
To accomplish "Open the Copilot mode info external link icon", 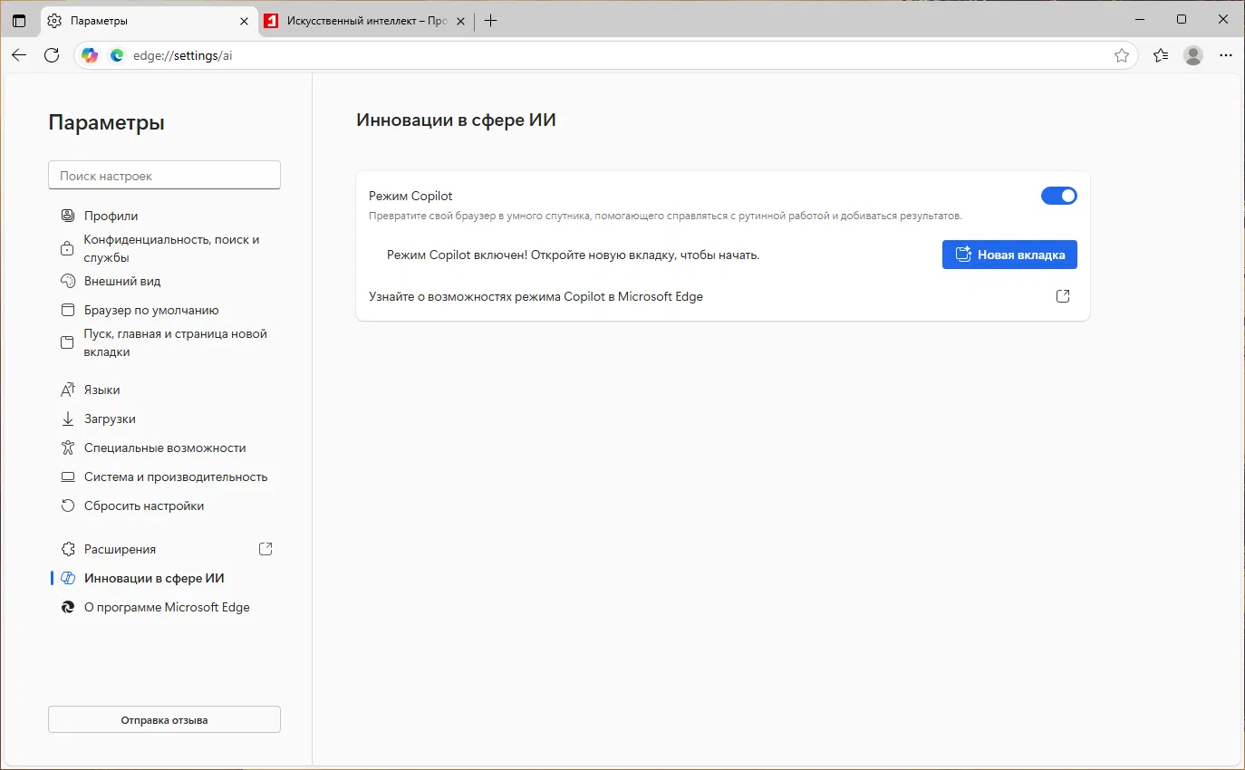I will (x=1063, y=296).
